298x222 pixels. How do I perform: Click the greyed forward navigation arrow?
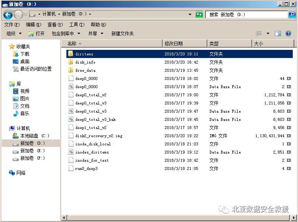click(18, 15)
